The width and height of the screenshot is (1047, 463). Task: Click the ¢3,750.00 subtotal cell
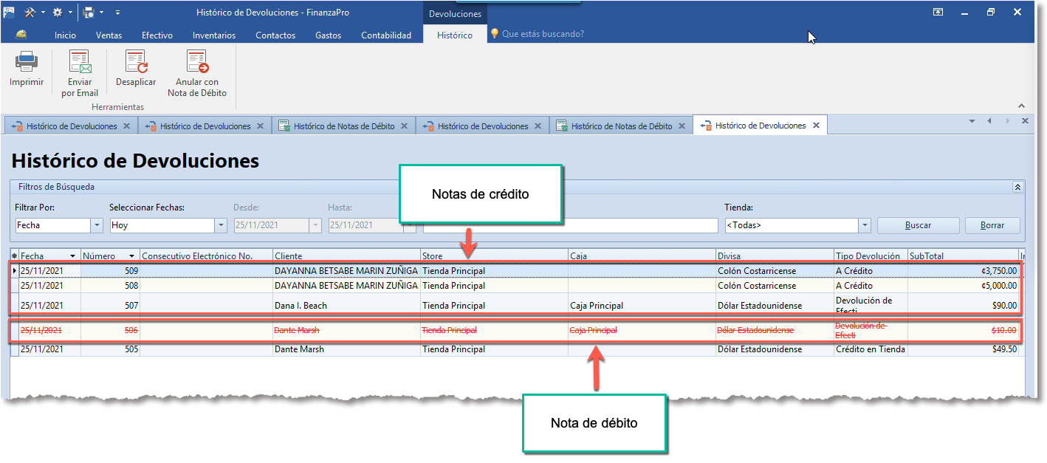point(963,271)
